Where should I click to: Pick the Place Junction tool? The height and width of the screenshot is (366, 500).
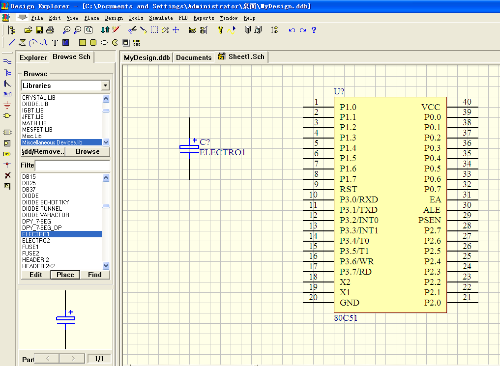(x=7, y=165)
